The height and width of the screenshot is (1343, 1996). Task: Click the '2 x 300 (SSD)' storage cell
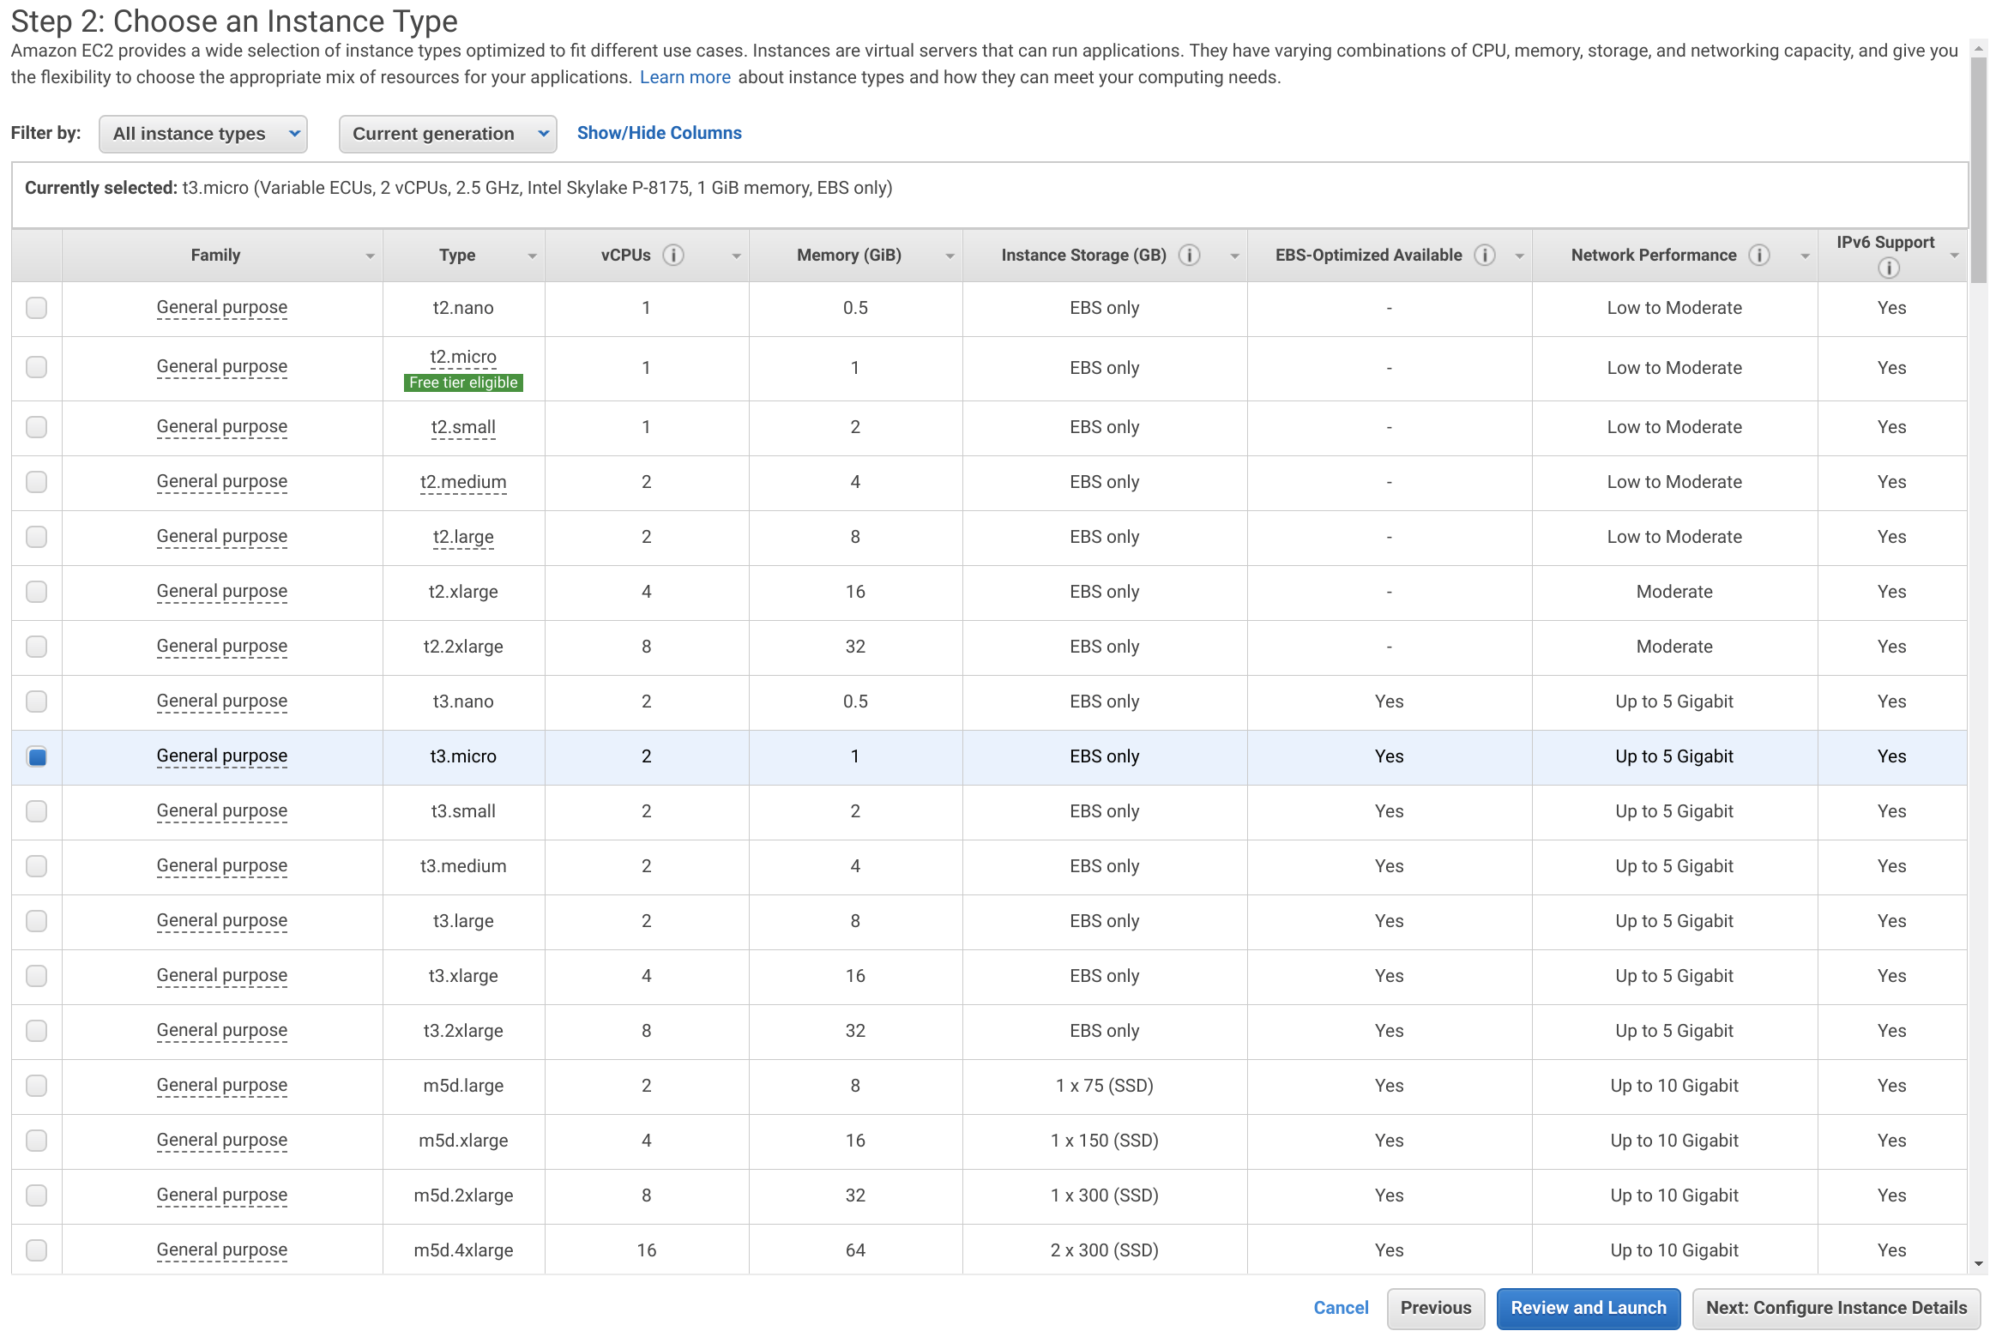click(x=1105, y=1250)
